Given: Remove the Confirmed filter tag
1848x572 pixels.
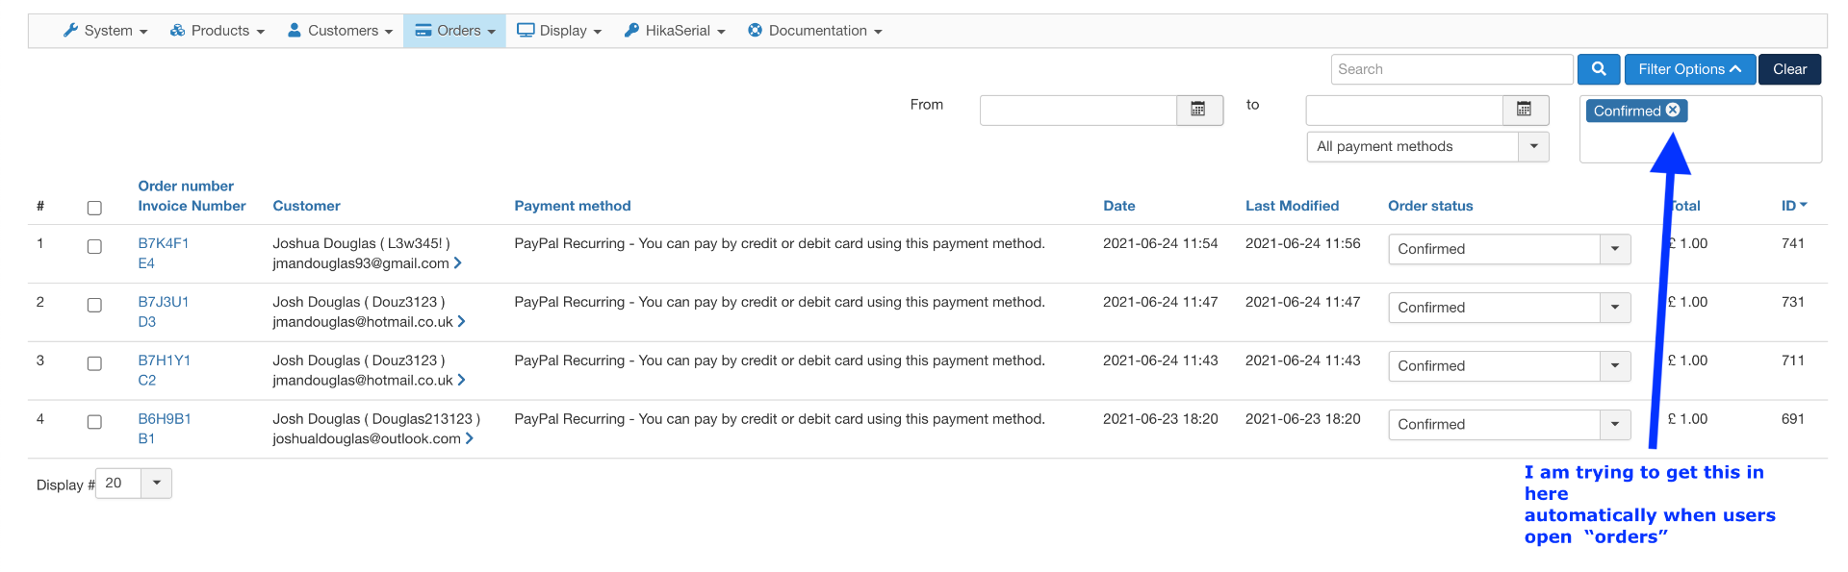Looking at the screenshot, I should [1673, 111].
